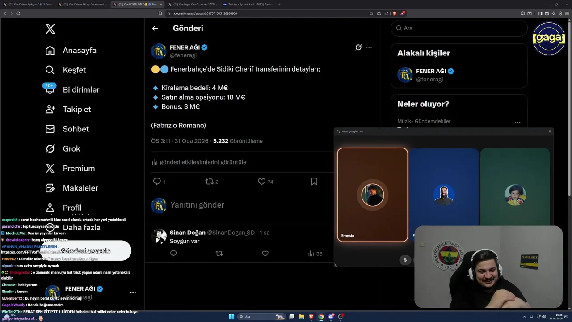Toggle the microphone in Google Meet

[x=405, y=260]
